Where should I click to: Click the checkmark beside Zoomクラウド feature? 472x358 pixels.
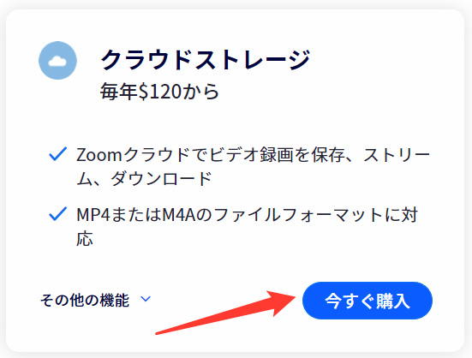point(57,154)
